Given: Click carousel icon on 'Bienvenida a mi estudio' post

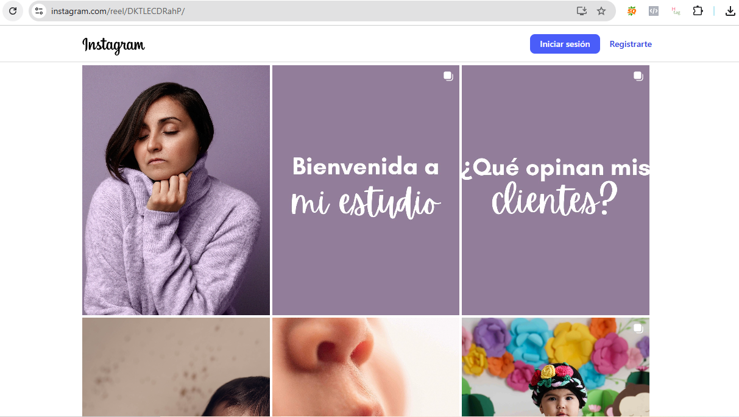Looking at the screenshot, I should tap(448, 76).
